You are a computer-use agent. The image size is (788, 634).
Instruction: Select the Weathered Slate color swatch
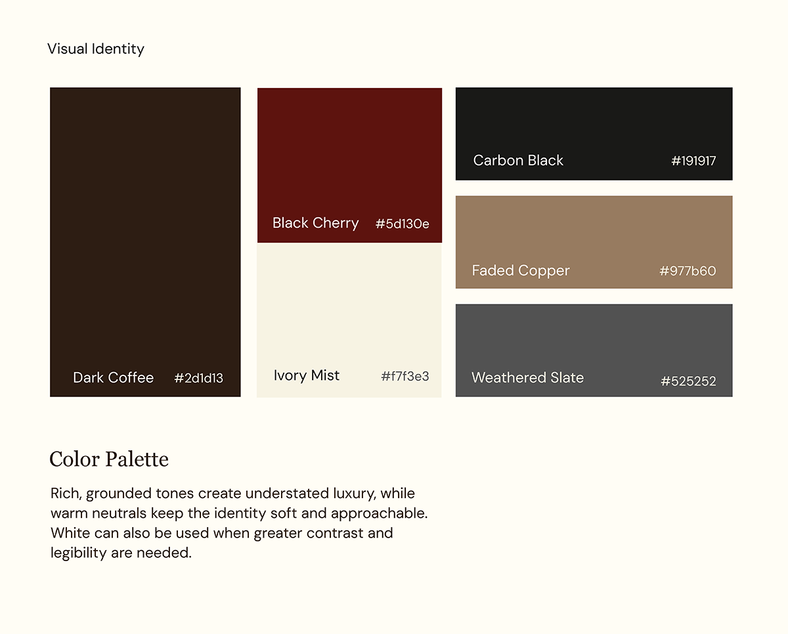click(594, 350)
